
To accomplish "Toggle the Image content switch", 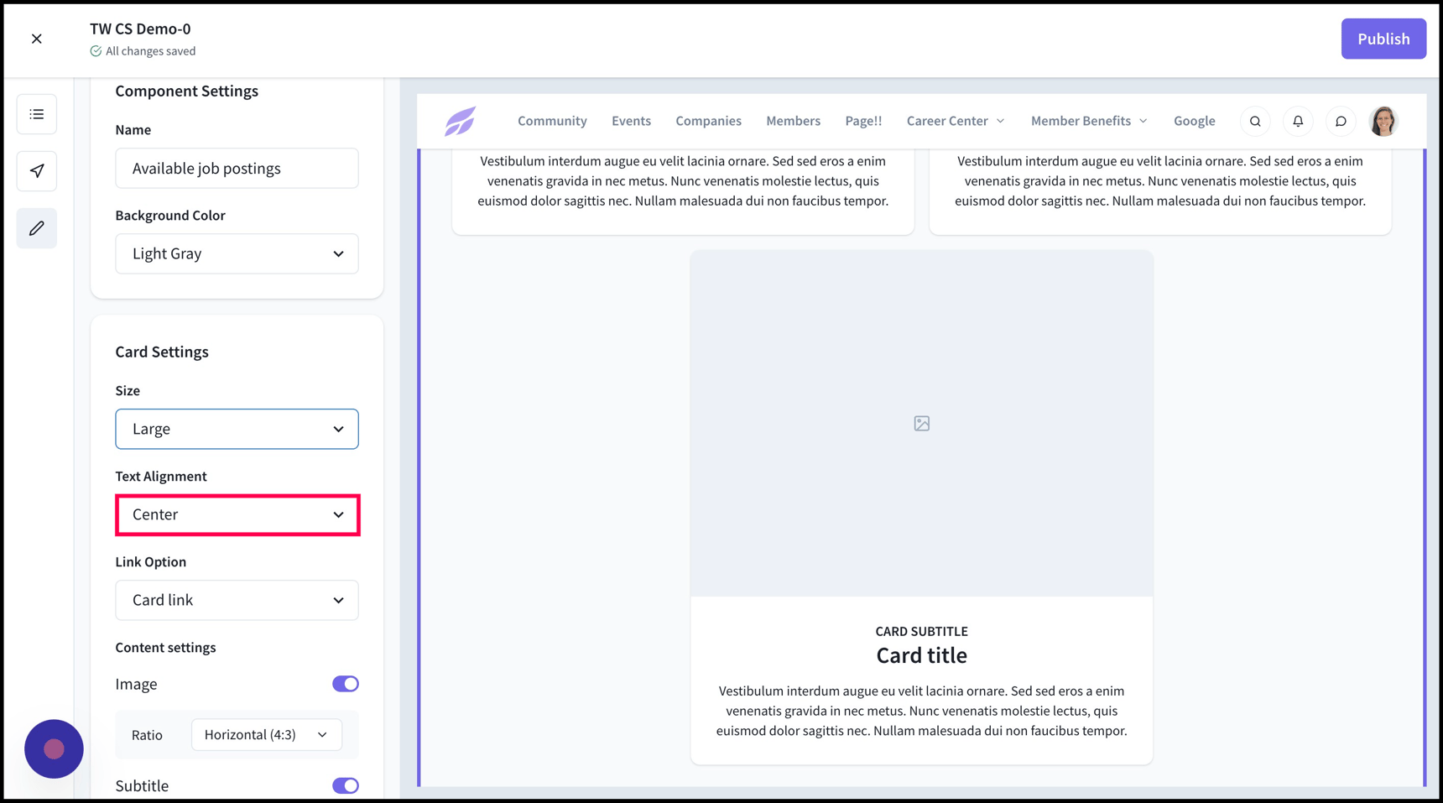I will (346, 684).
